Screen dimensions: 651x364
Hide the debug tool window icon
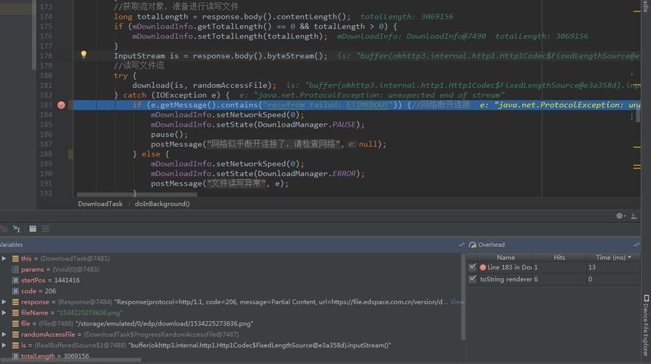point(634,216)
